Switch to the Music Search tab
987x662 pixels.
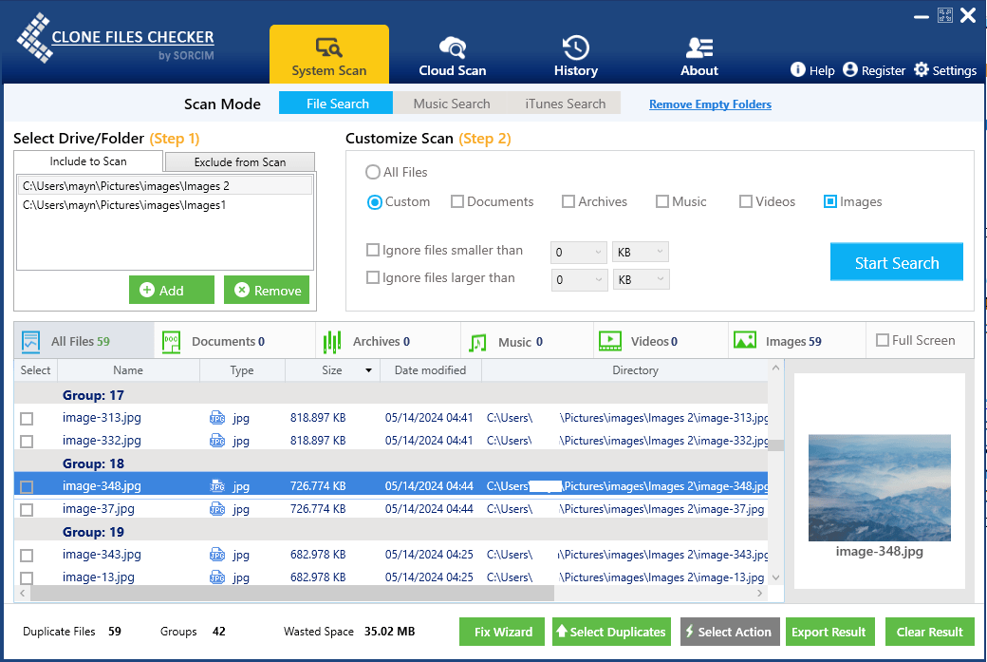click(x=451, y=104)
